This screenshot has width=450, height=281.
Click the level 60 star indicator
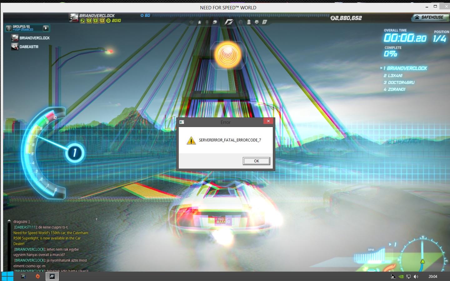point(145,15)
